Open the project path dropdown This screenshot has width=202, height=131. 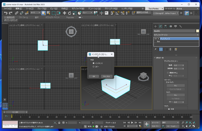coord(166,13)
